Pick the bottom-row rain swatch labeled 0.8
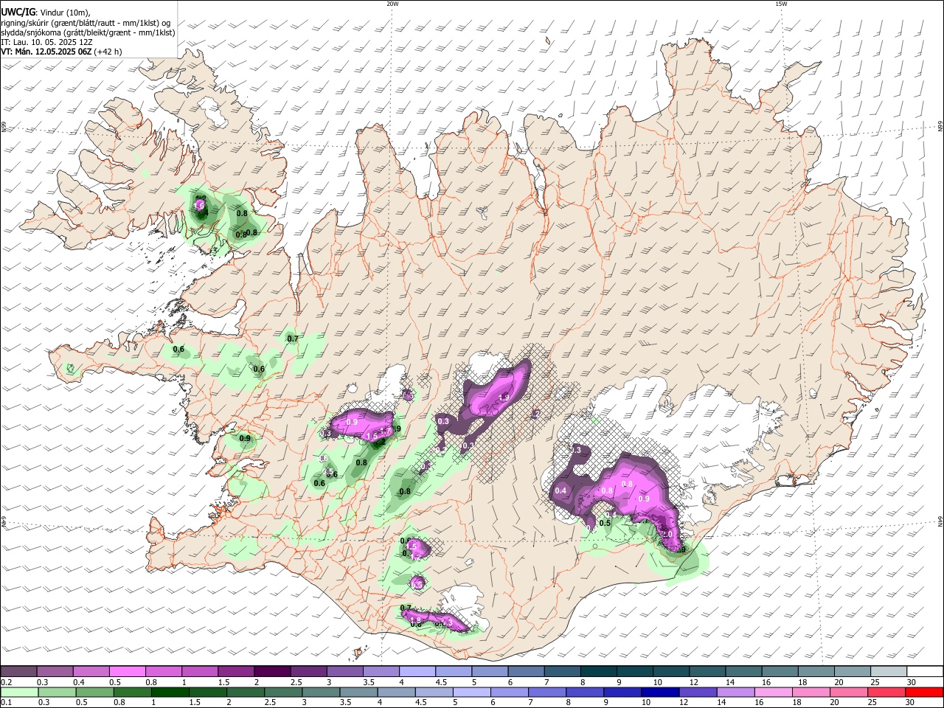The height and width of the screenshot is (708, 944). [133, 692]
